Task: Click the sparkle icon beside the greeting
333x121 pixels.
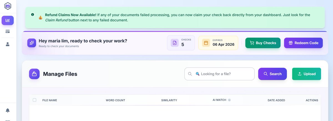Action: click(x=32, y=43)
